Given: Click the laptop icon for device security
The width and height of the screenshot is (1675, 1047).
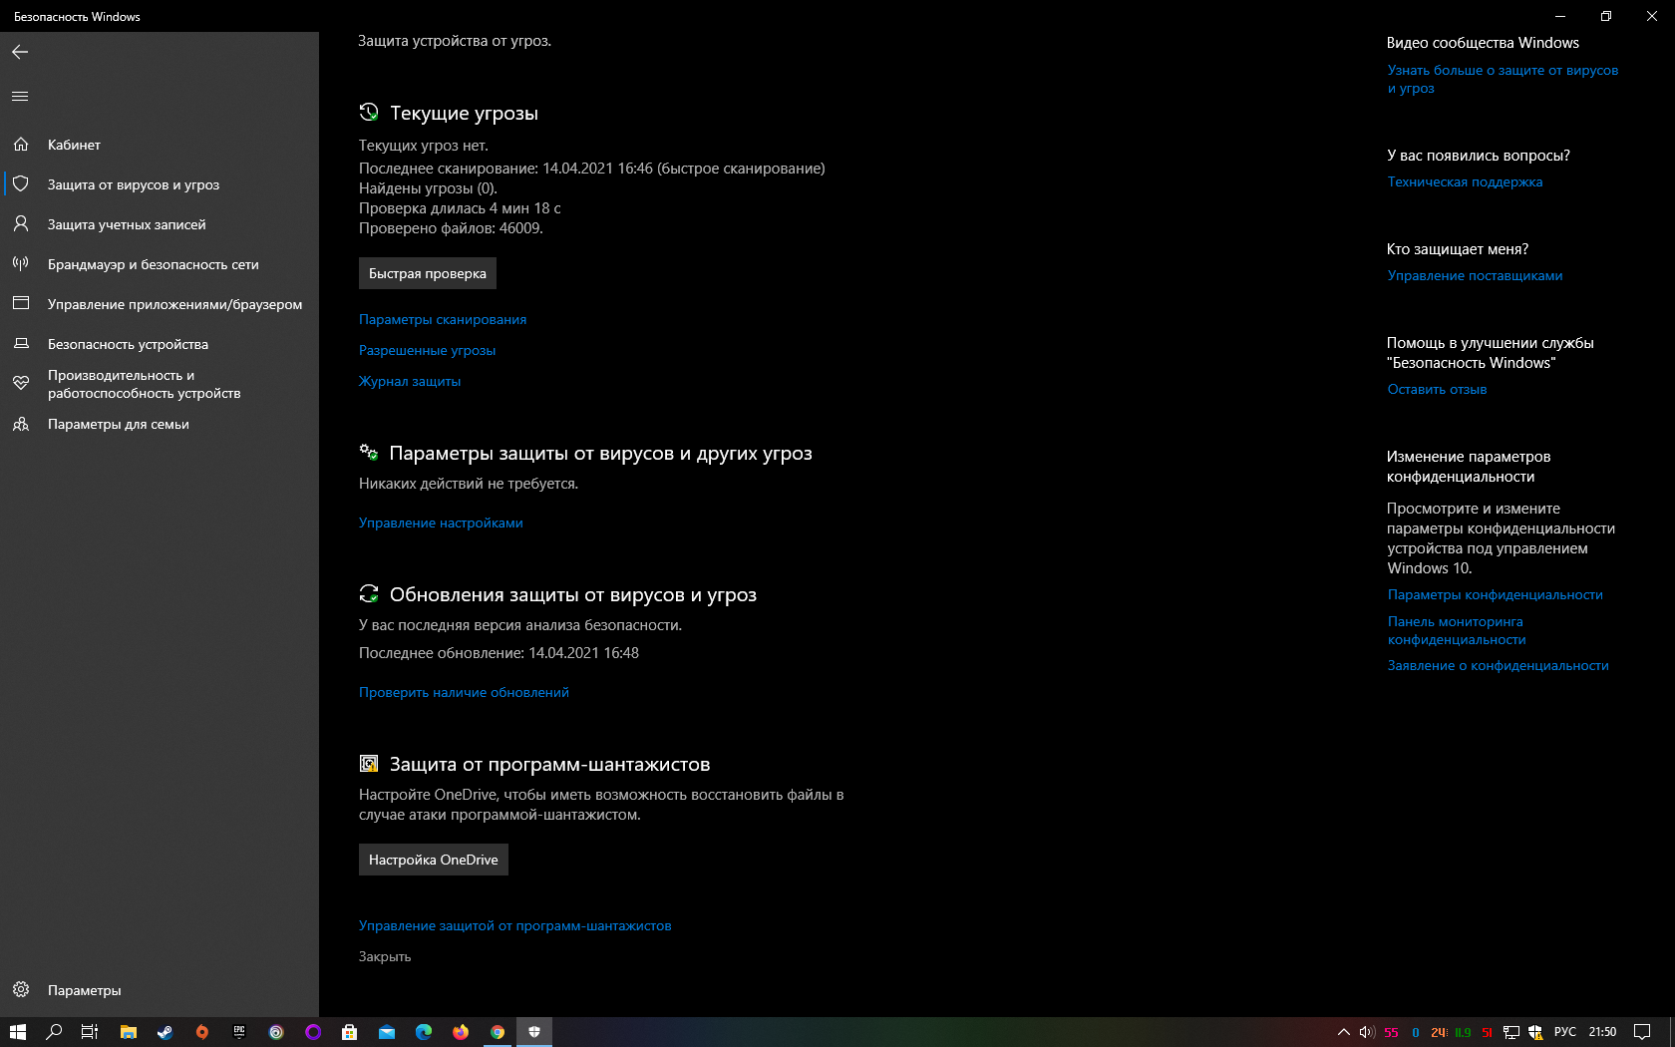Looking at the screenshot, I should (x=21, y=344).
